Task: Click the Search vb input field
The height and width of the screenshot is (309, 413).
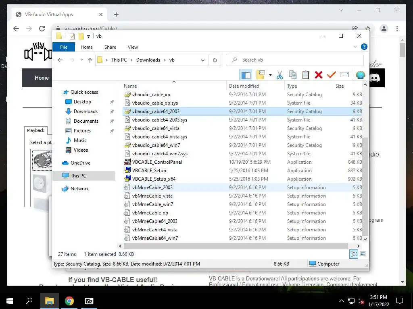Action: coord(295,60)
